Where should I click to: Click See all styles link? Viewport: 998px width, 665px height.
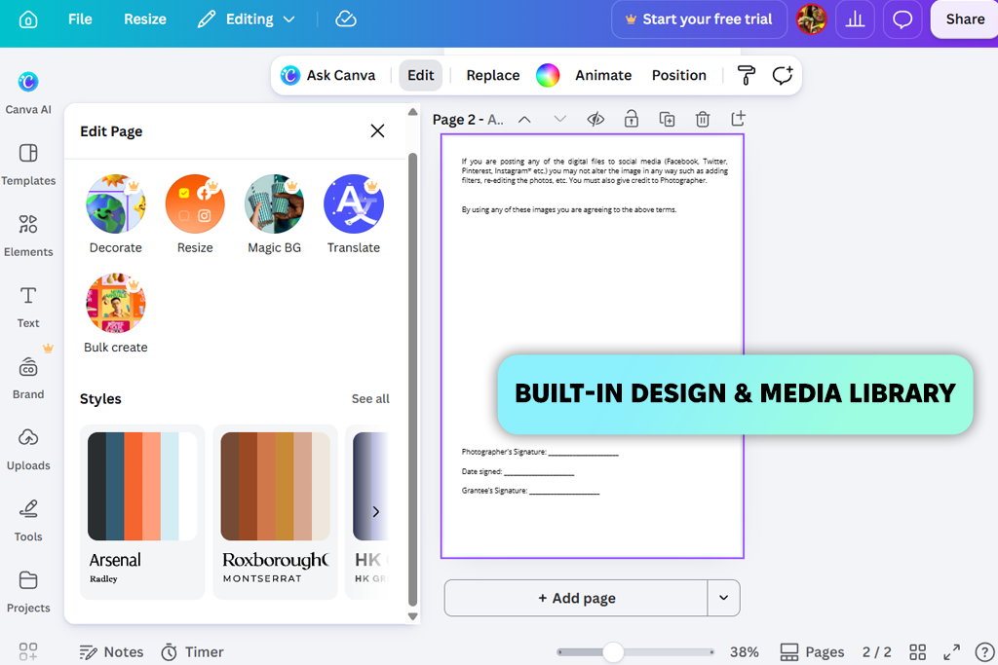(x=370, y=398)
